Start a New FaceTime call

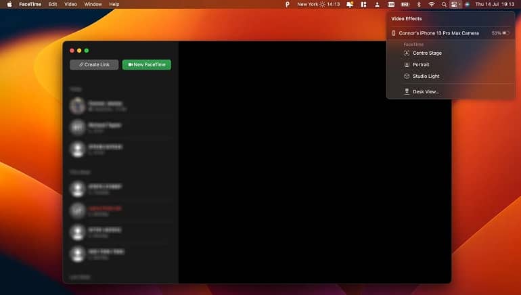tap(147, 64)
